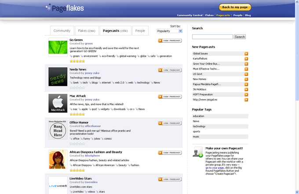
Task: Open Community Central in the top navigation
Action: coord(190,15)
